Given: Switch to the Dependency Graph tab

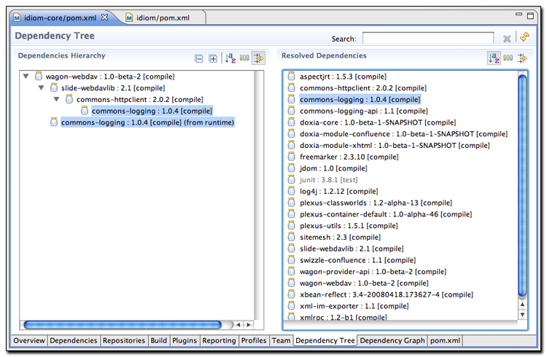Looking at the screenshot, I should click(x=392, y=340).
